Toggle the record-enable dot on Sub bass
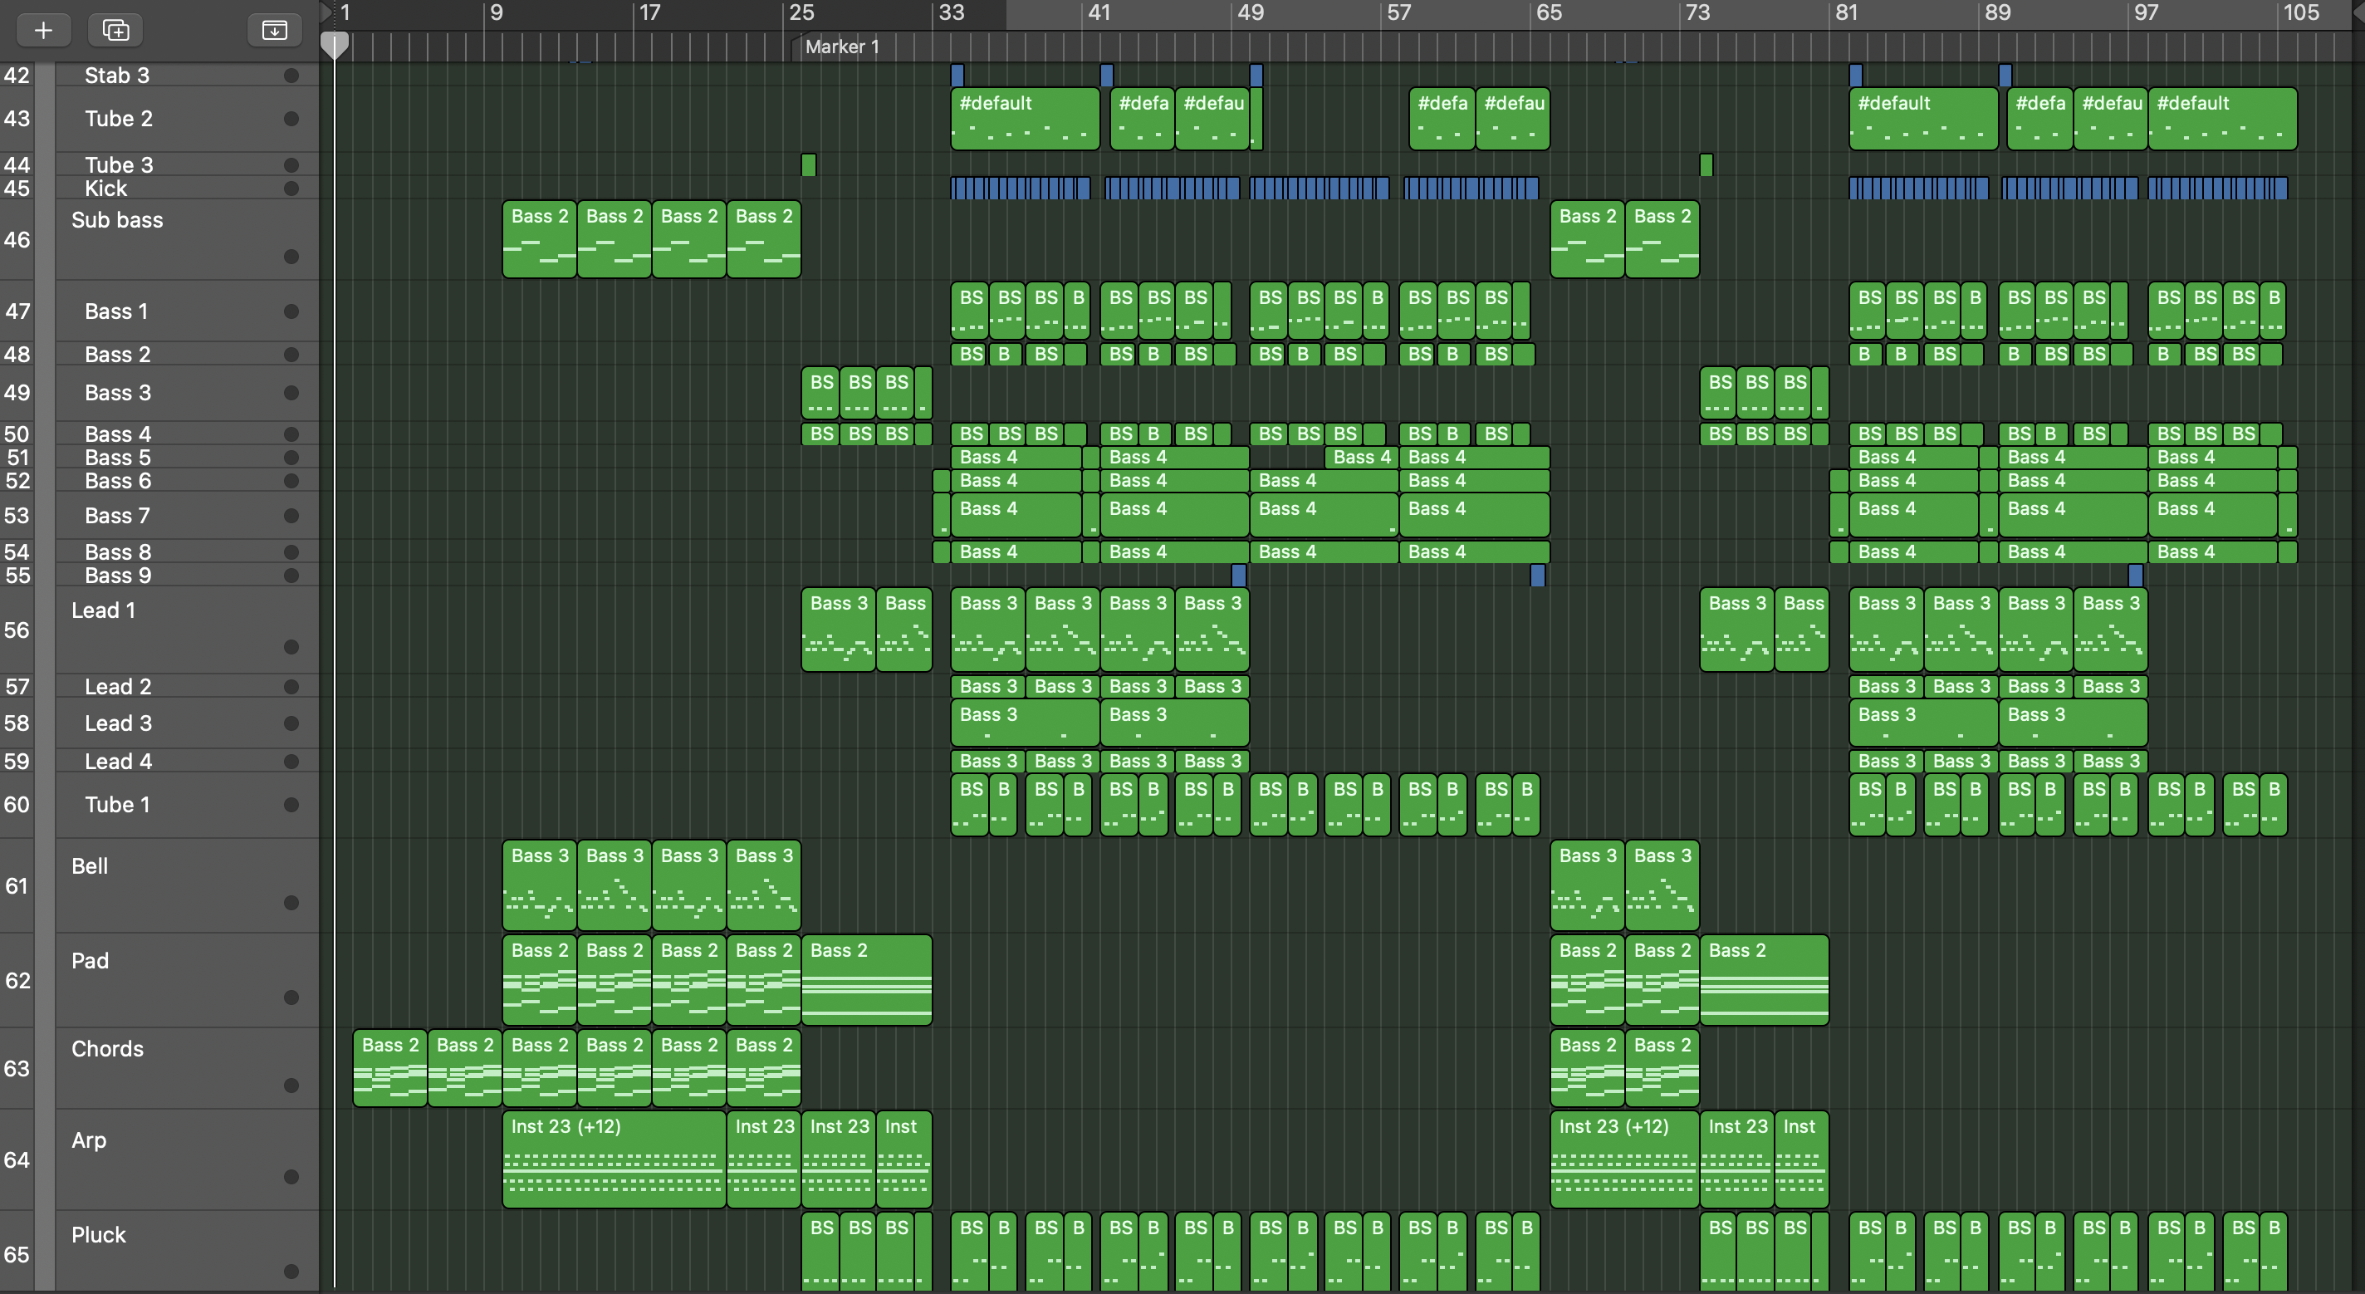The width and height of the screenshot is (2365, 1294). pyautogui.click(x=291, y=257)
